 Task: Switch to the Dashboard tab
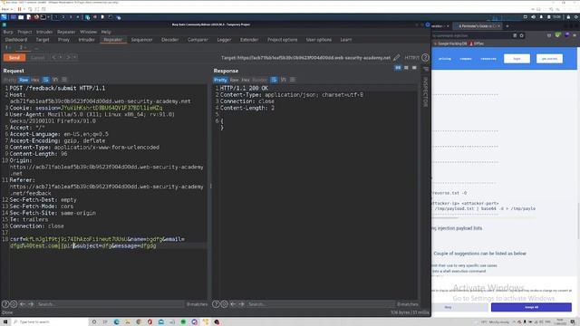tap(16, 40)
